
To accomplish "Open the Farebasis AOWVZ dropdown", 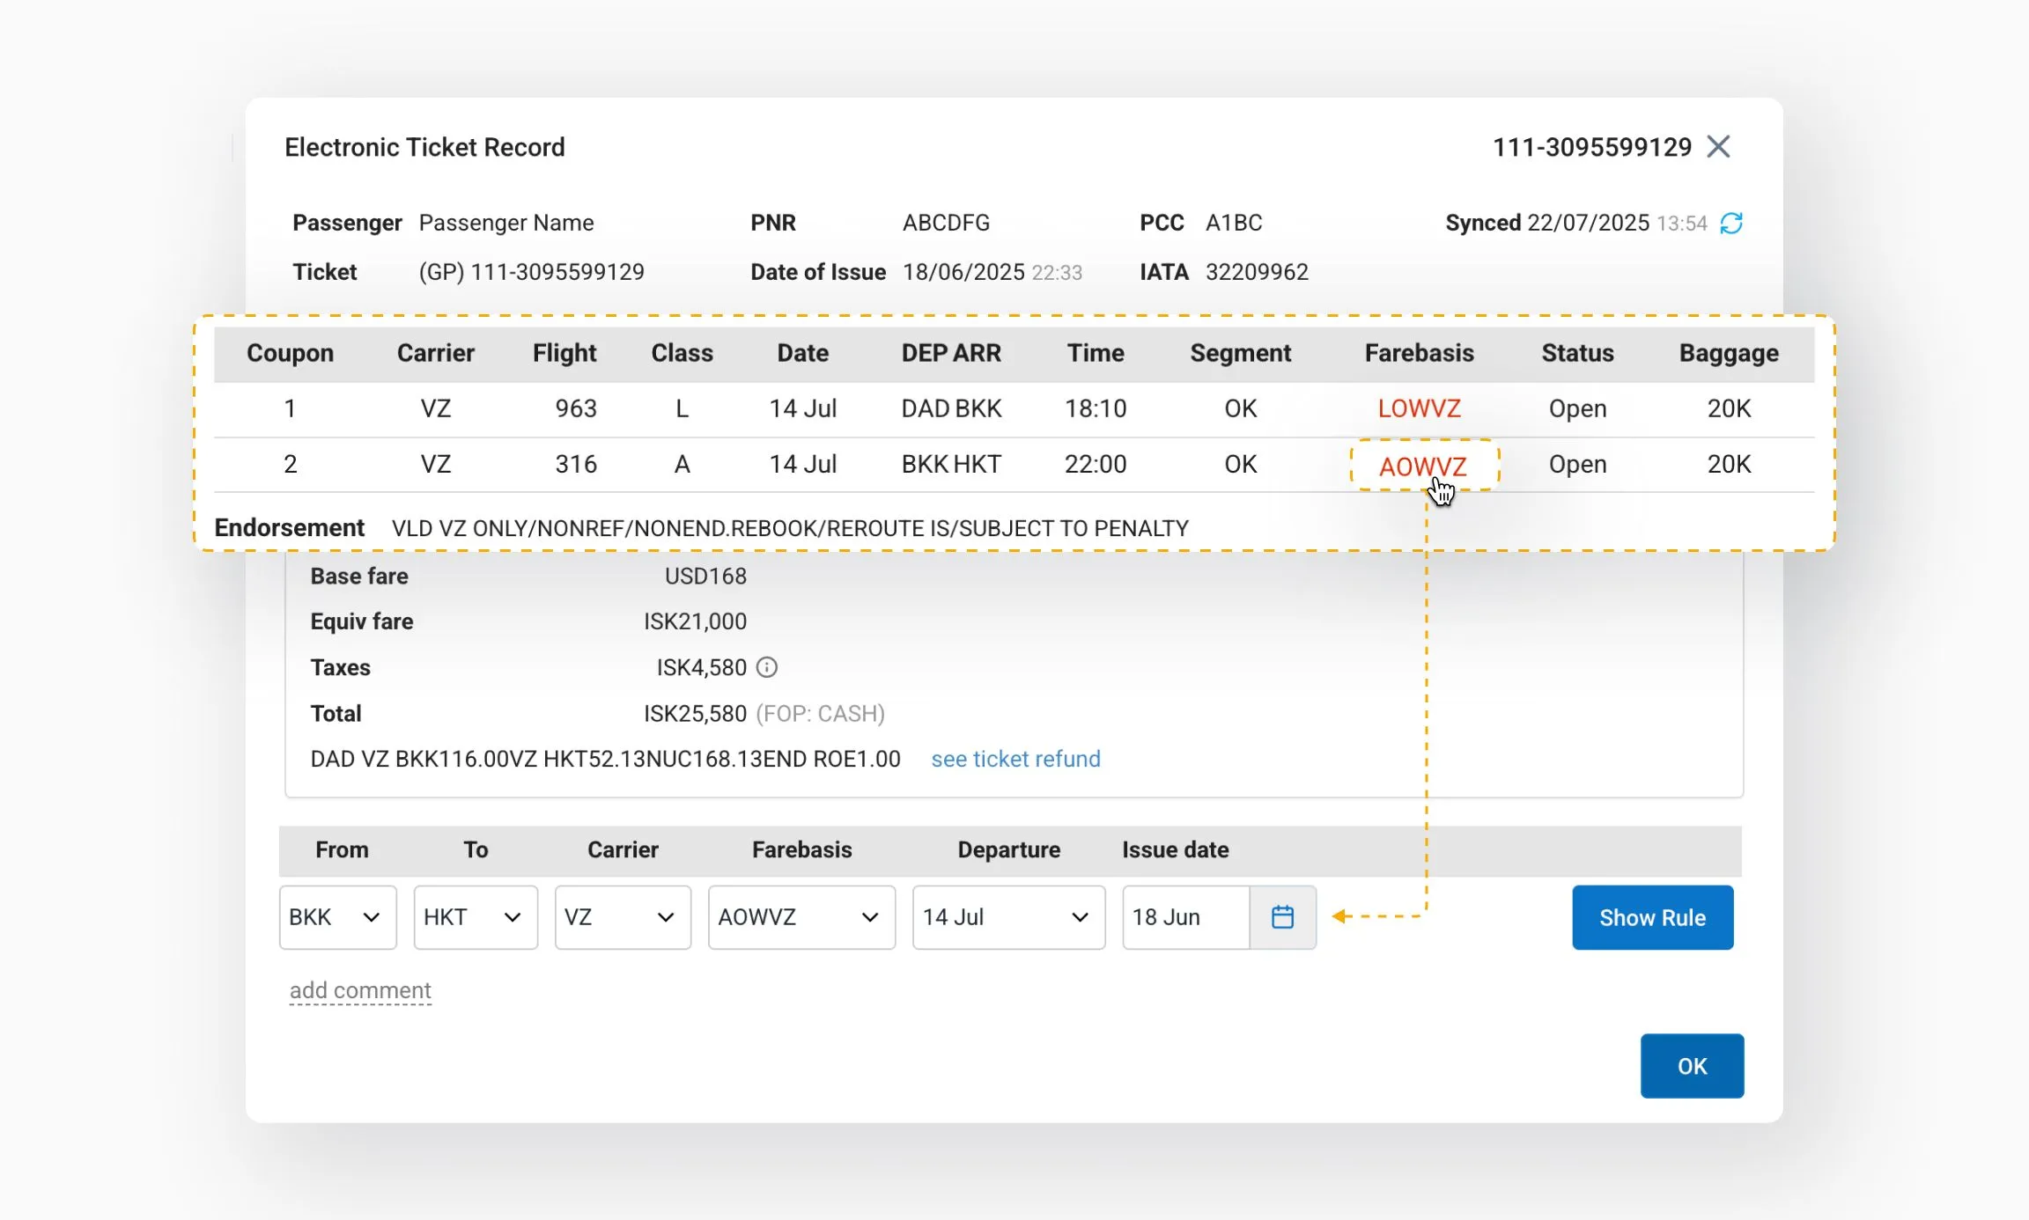I will coord(801,917).
